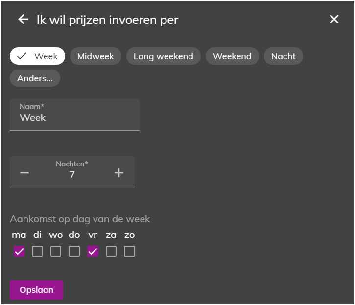The image size is (355, 305).
Task: Increase nights with the plus icon
Action: [x=119, y=173]
